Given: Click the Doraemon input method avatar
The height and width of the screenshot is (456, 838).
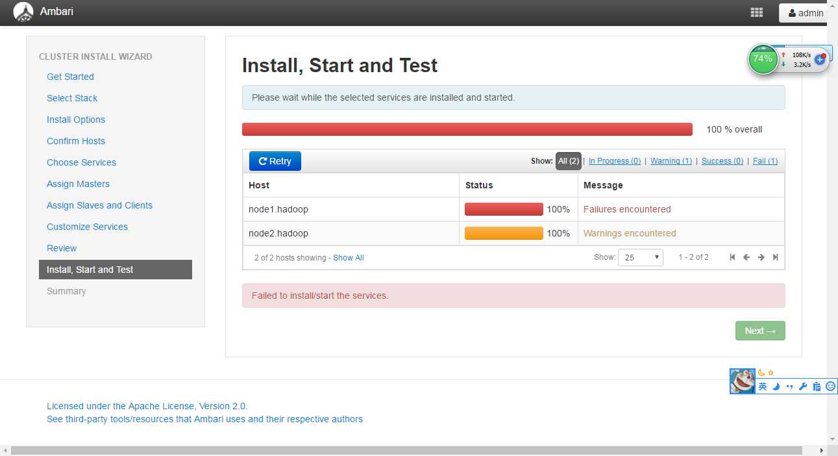Looking at the screenshot, I should point(742,381).
